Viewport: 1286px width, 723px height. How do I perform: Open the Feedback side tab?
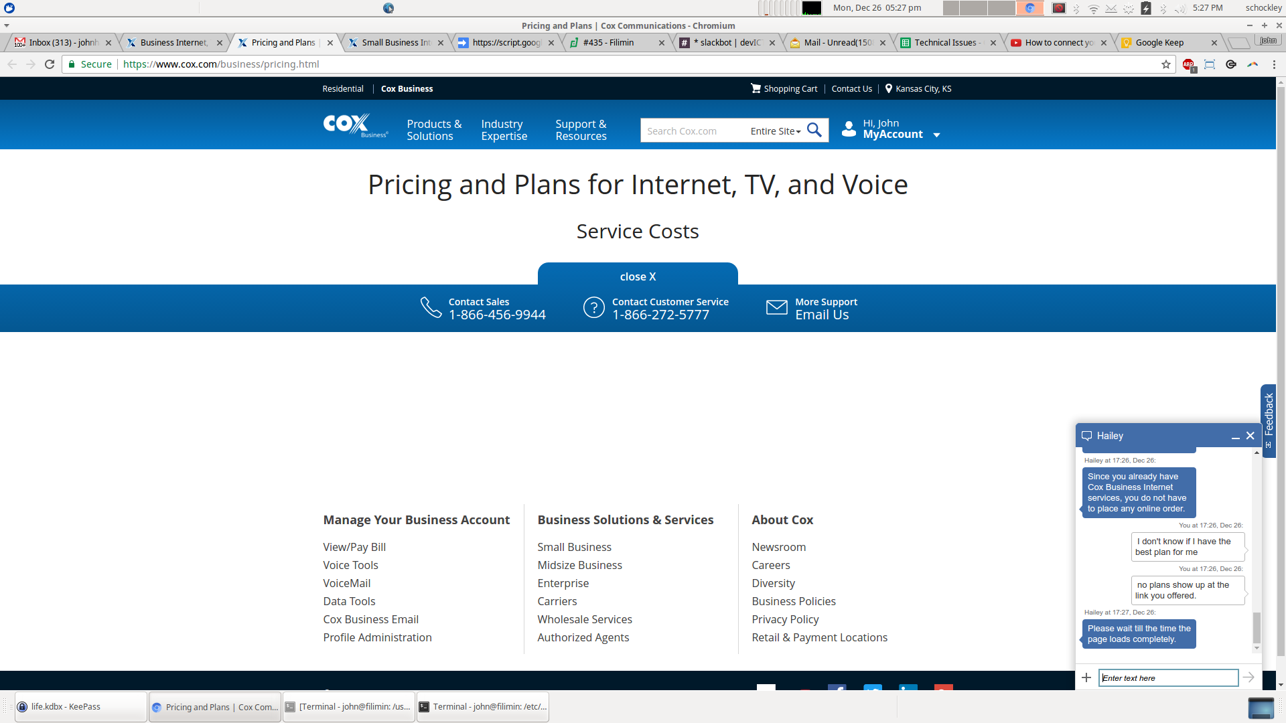point(1269,420)
